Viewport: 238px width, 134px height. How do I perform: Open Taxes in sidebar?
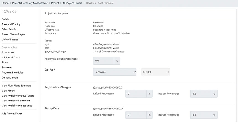pyautogui.click(x=5, y=63)
